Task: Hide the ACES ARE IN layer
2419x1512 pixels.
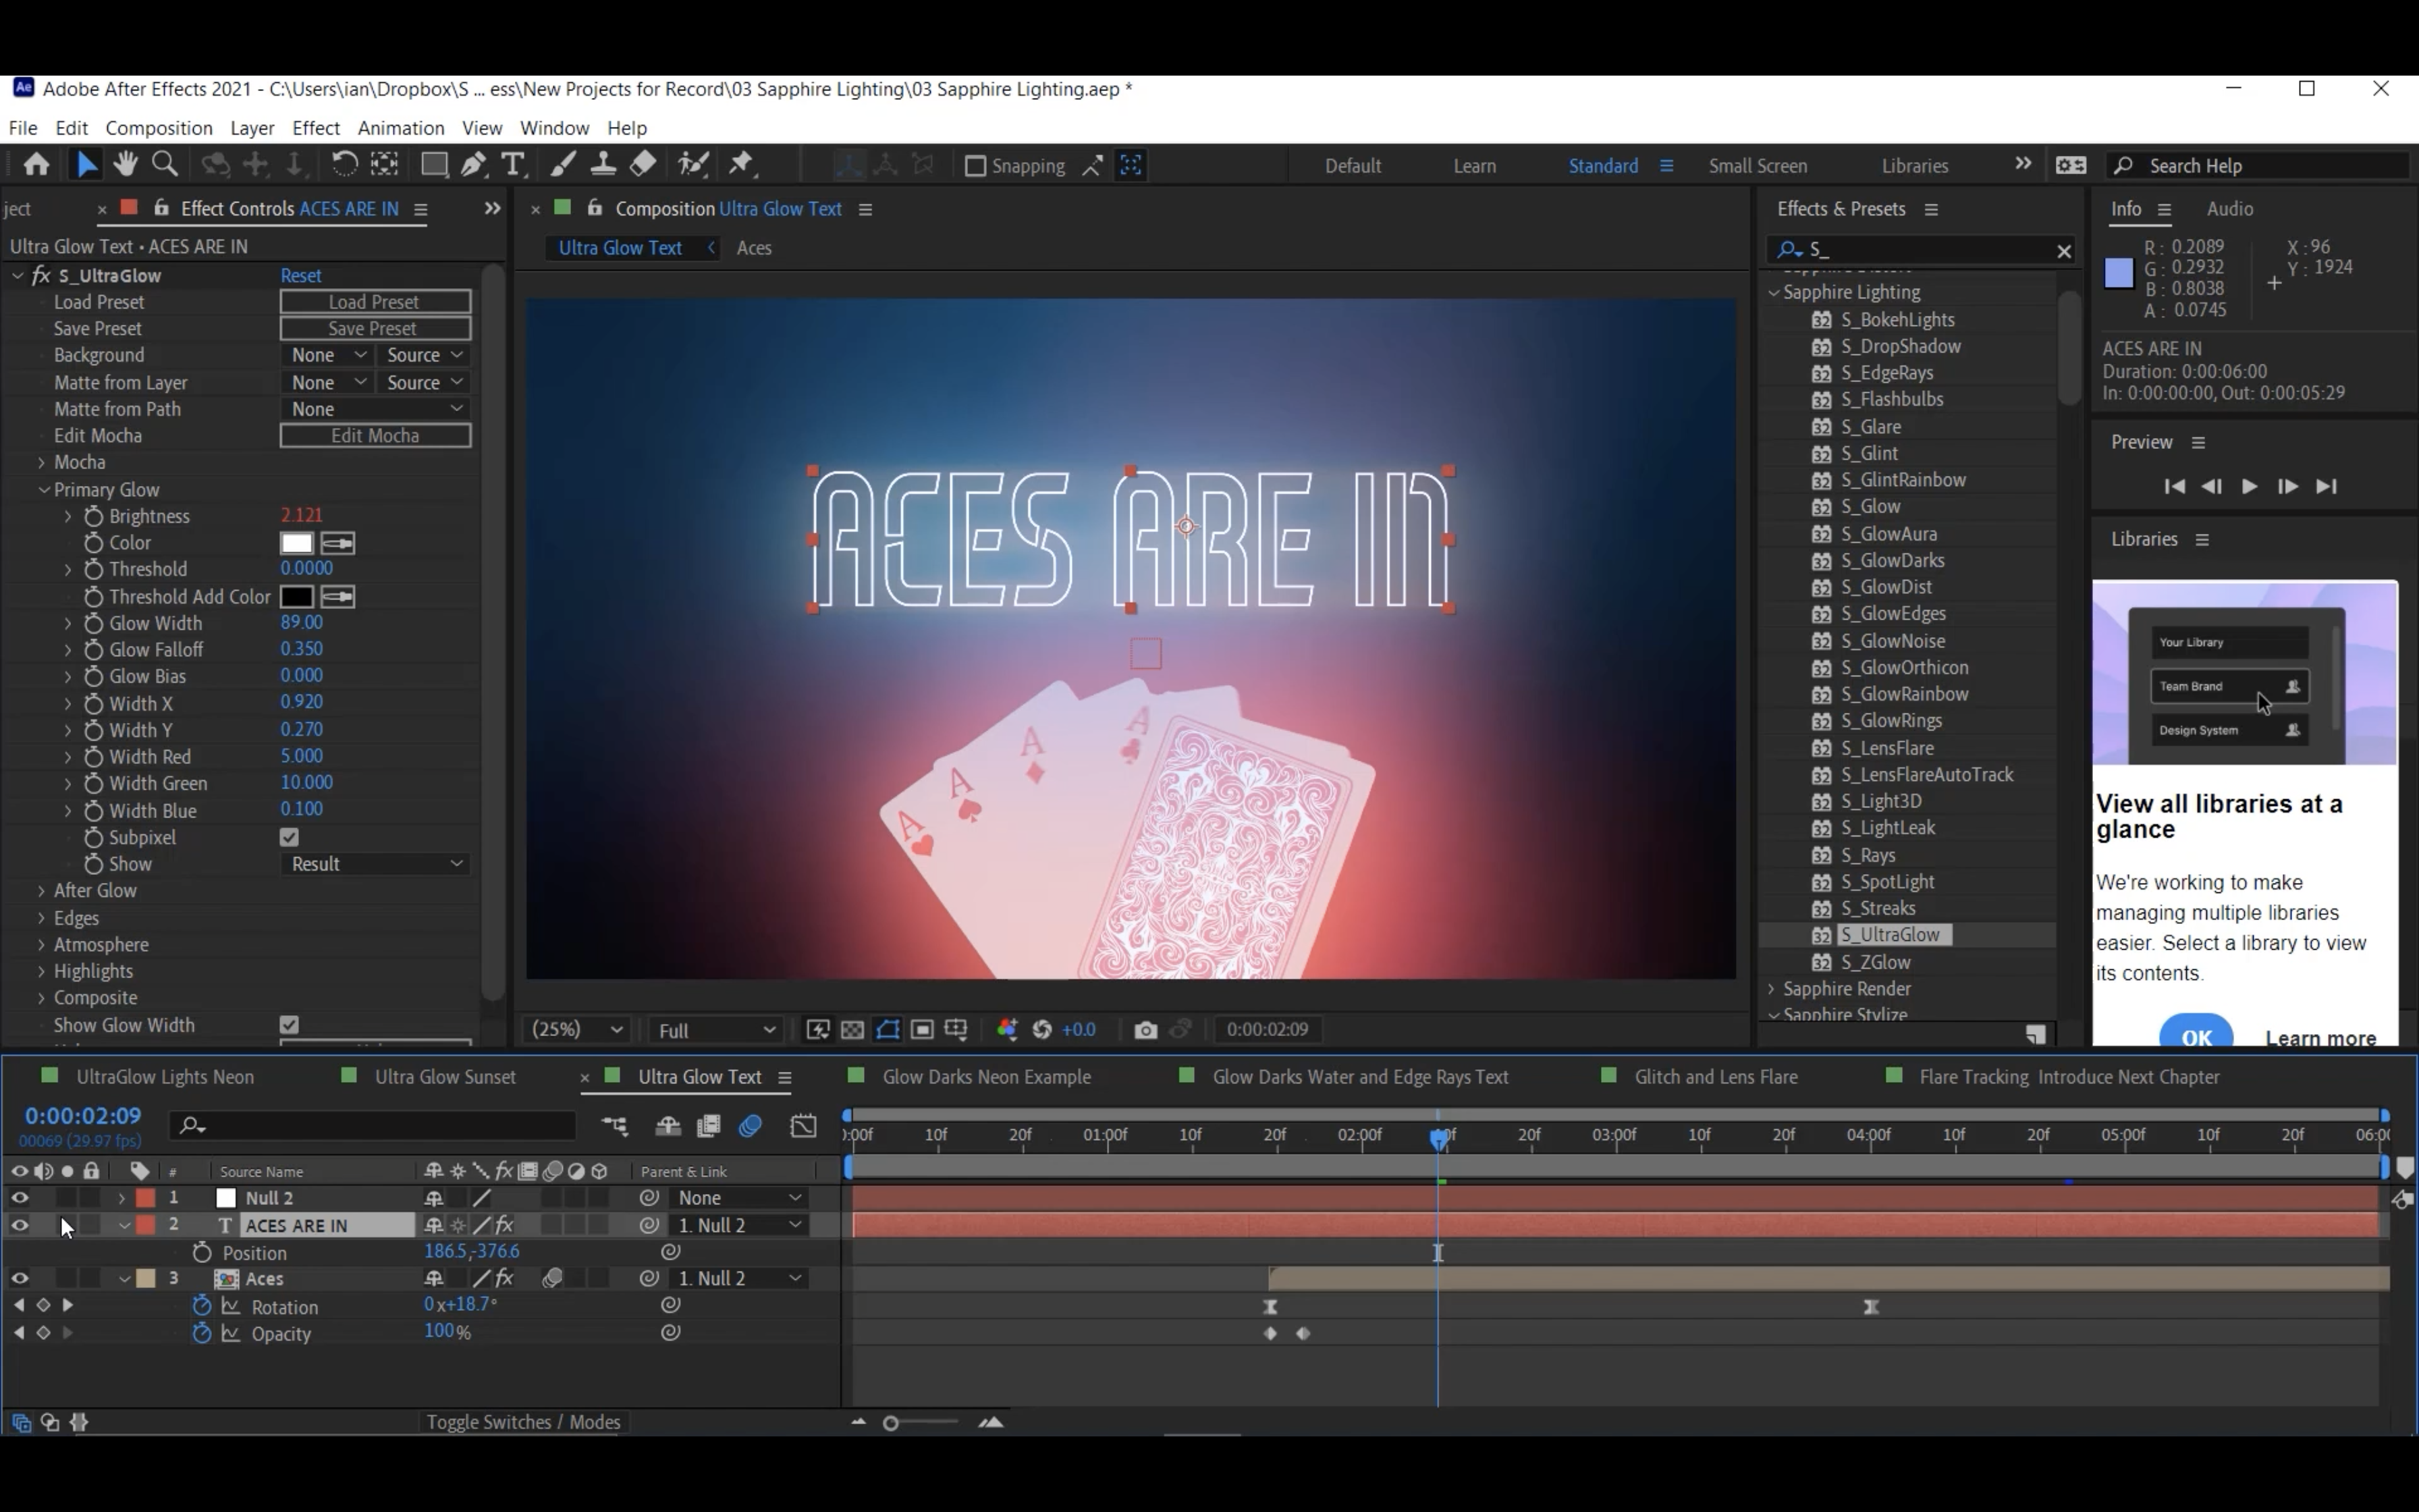Action: point(19,1225)
